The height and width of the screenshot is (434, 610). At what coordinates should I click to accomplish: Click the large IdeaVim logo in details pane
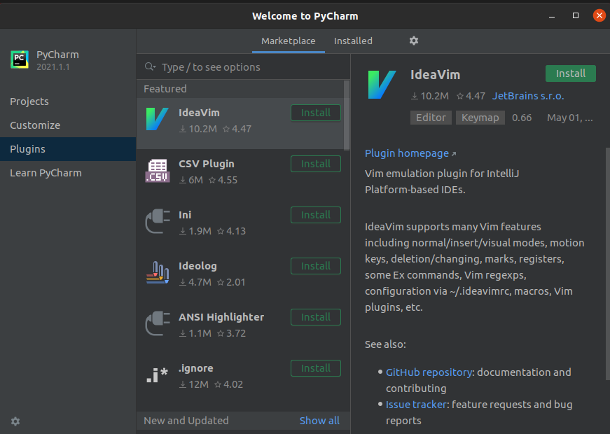(382, 85)
